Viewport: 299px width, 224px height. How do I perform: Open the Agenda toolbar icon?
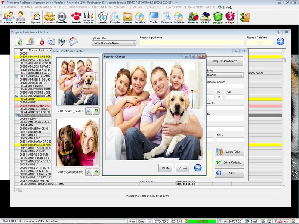[36, 17]
